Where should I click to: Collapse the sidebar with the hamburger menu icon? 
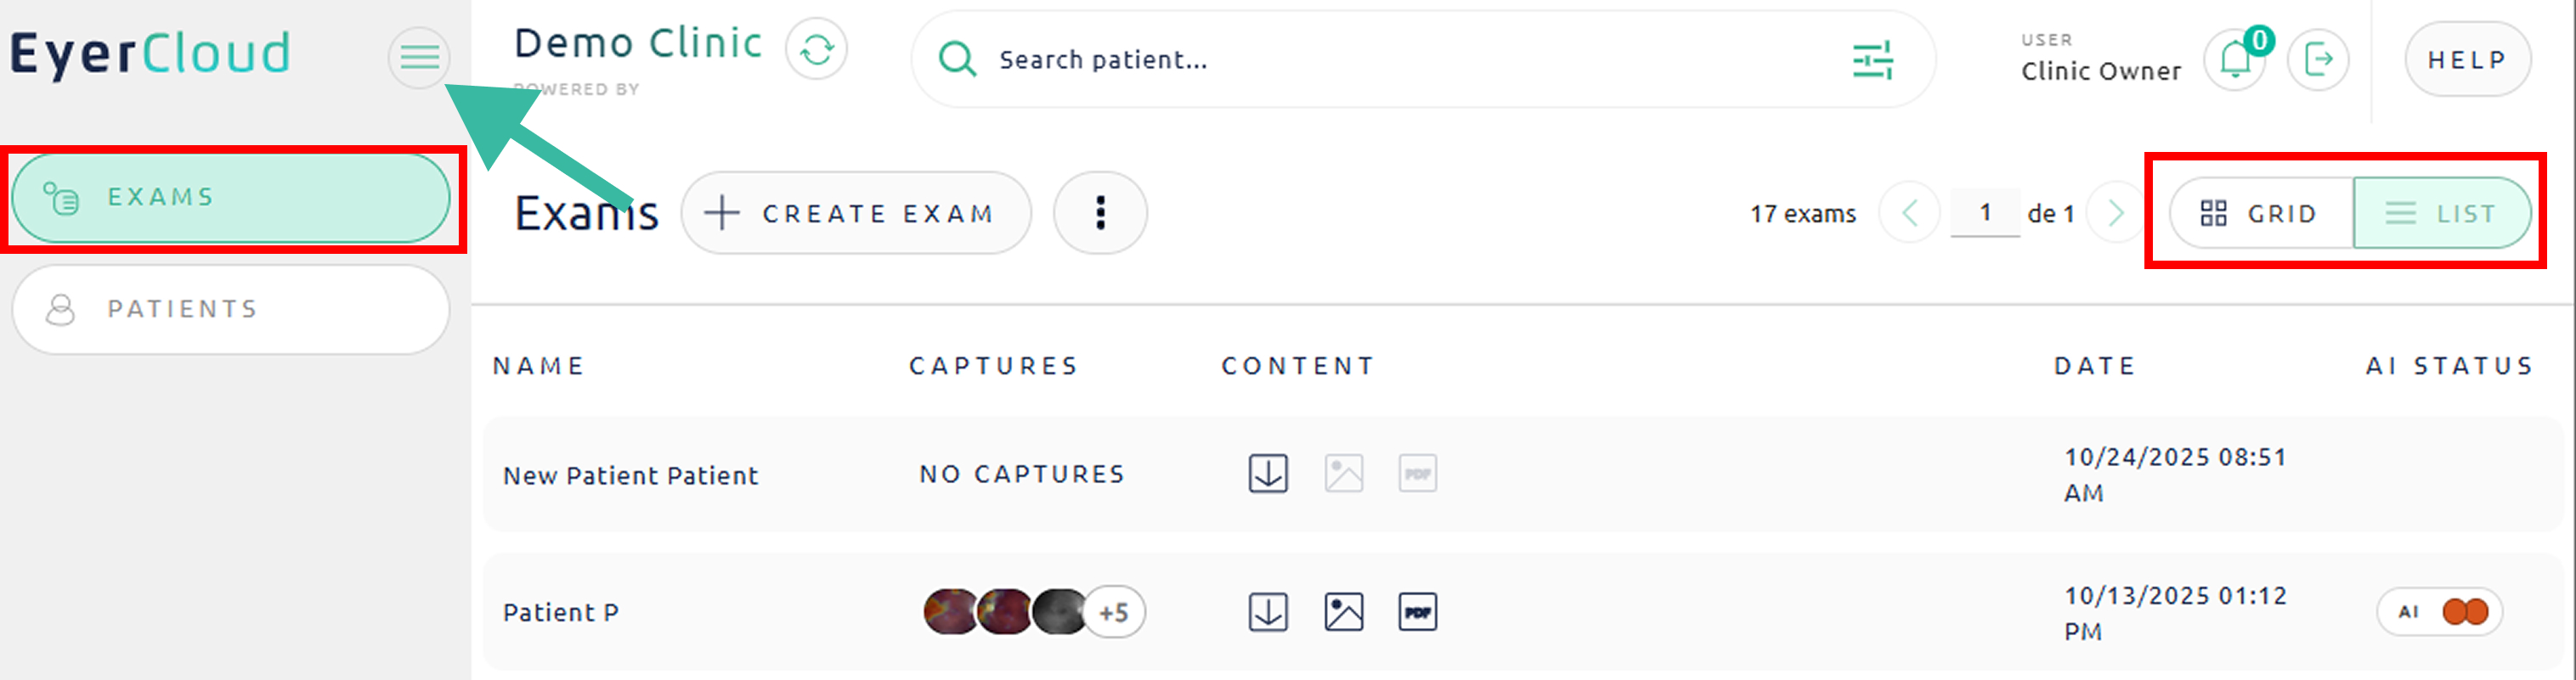[419, 57]
